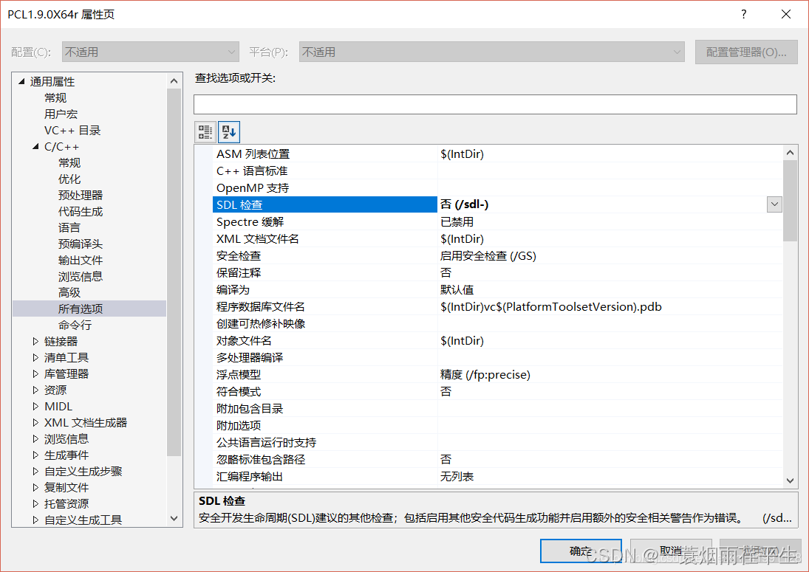The height and width of the screenshot is (572, 809).
Task: Select the ASM 列表位置 property row
Action: [x=498, y=154]
